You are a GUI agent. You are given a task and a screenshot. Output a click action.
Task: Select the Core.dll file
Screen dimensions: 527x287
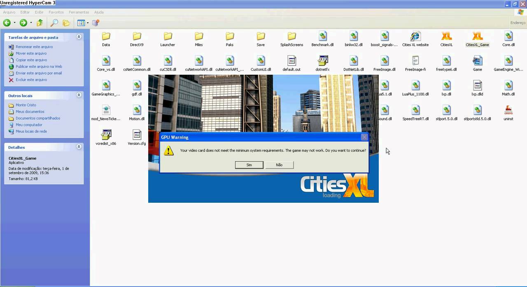[508, 39]
